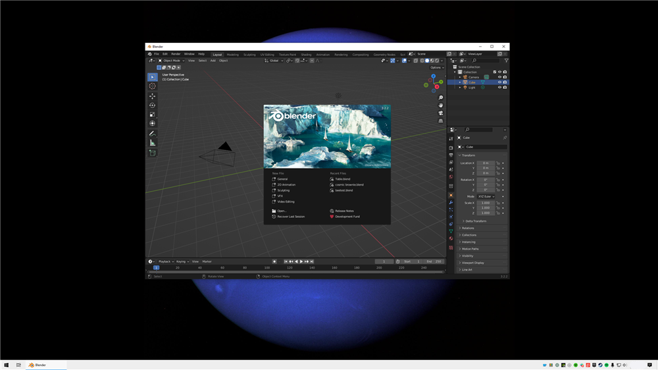Open the Object Mode dropdown
The width and height of the screenshot is (658, 370).
tap(173, 61)
